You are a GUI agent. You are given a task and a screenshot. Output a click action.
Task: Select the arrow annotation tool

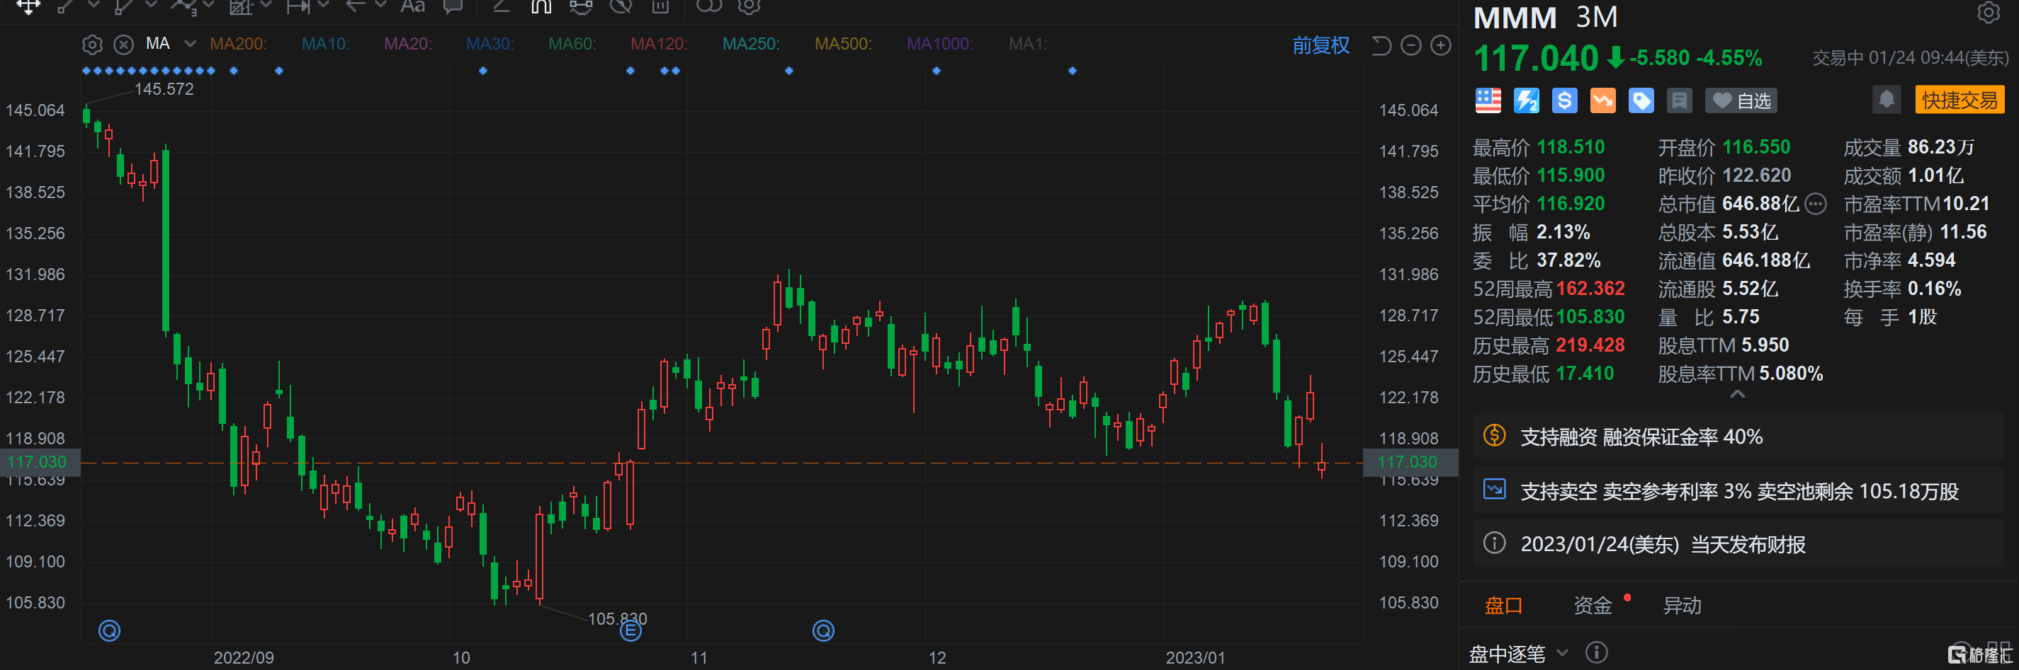[x=356, y=6]
